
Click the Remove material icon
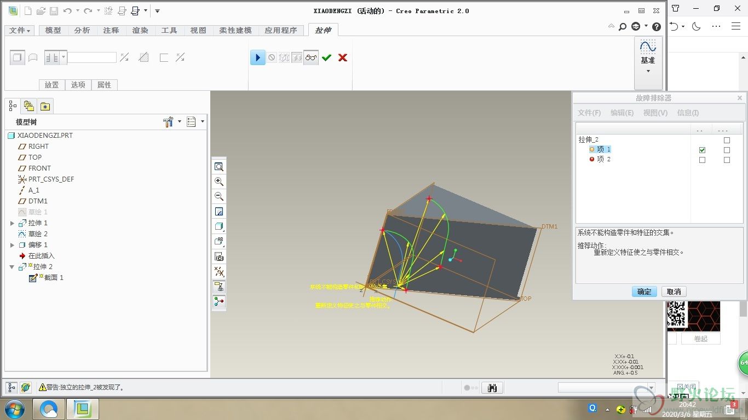tap(143, 57)
